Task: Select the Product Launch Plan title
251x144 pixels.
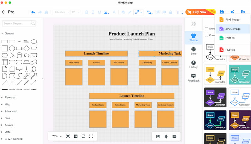Action: tap(131, 34)
